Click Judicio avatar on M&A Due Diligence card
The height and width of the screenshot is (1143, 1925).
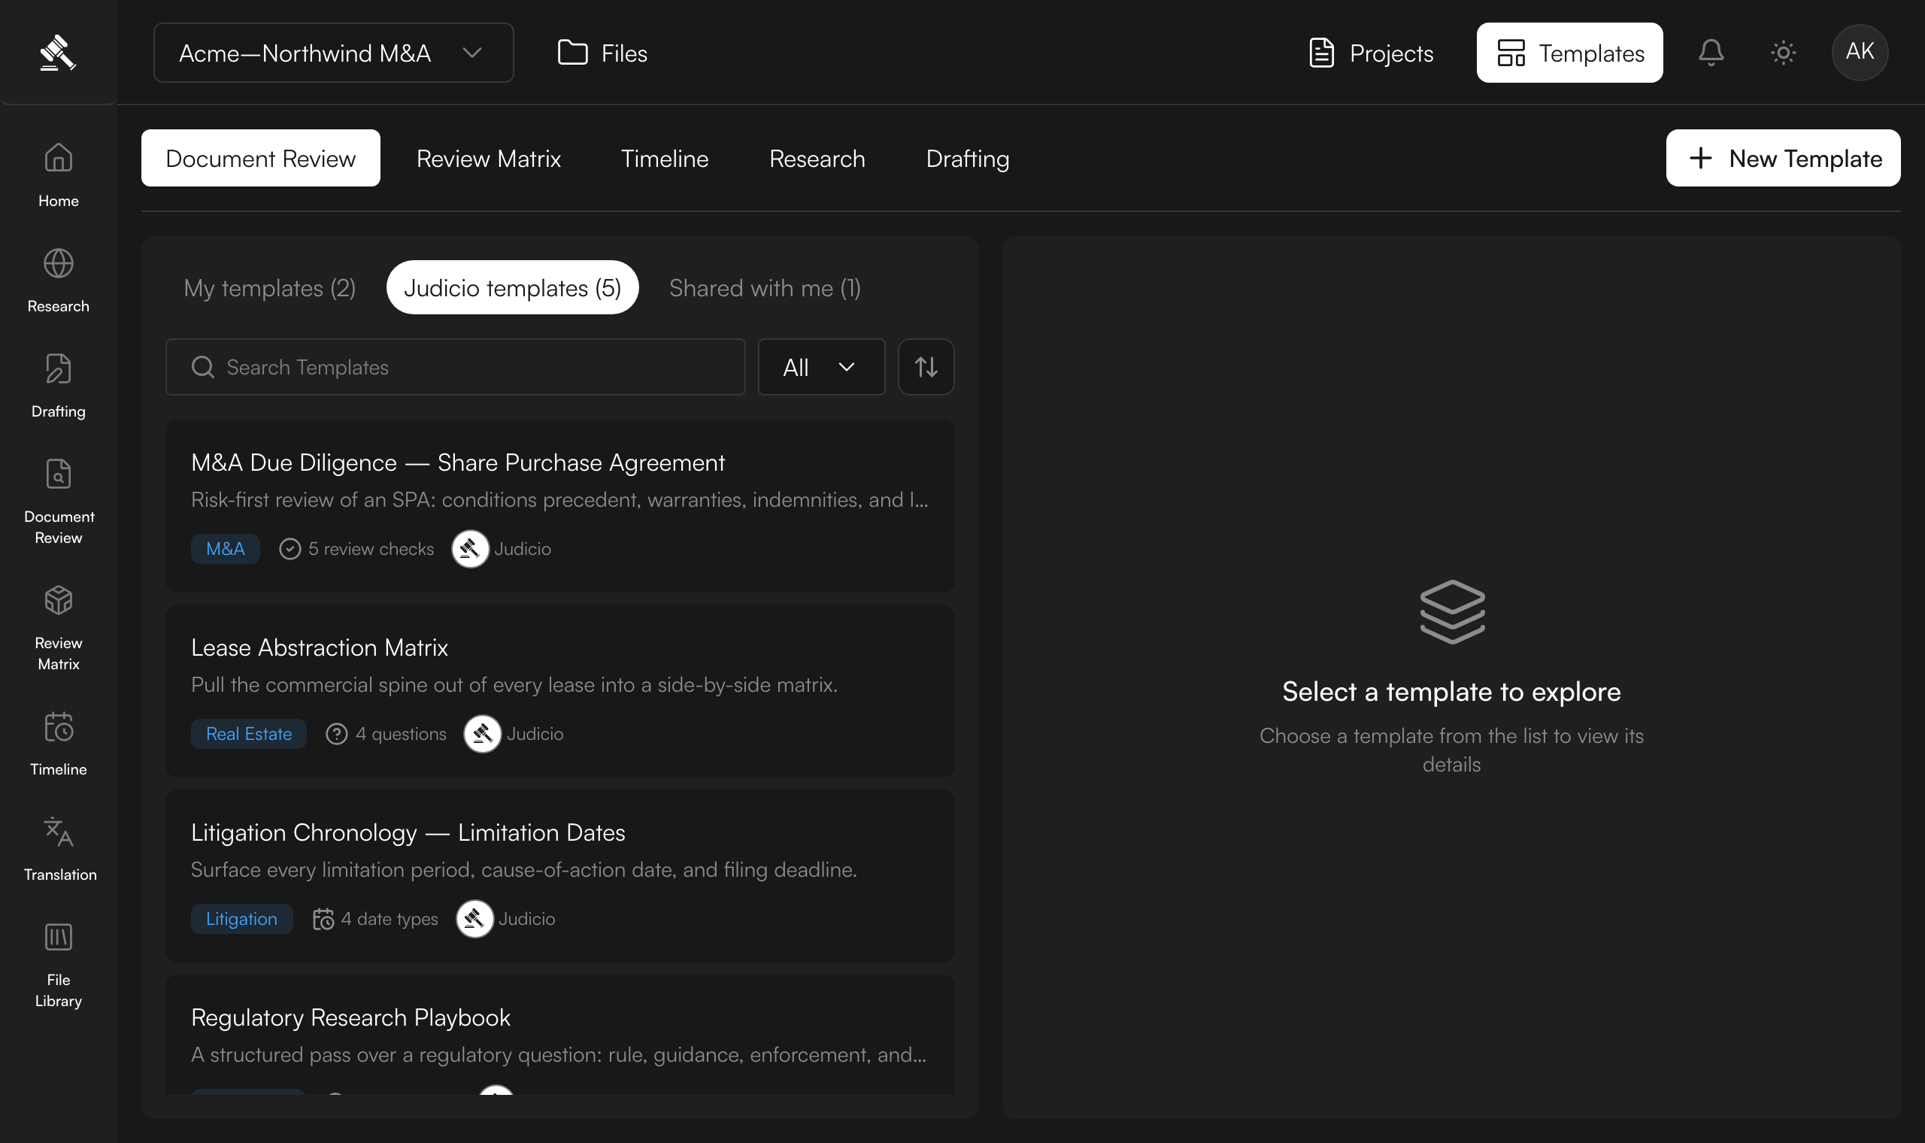(x=470, y=549)
